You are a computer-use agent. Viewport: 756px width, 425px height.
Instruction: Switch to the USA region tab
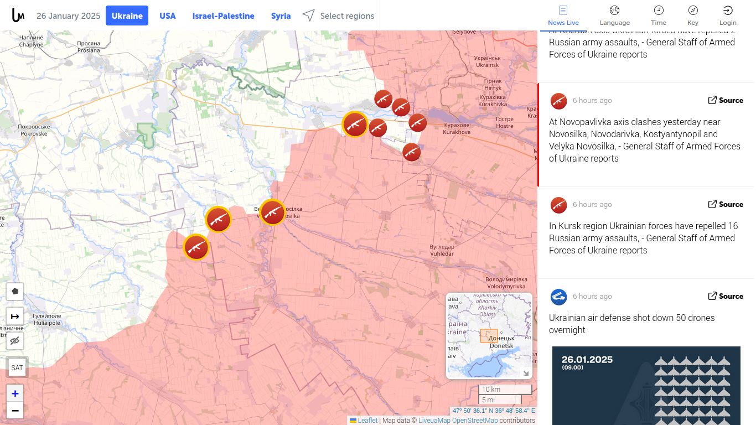coord(168,16)
